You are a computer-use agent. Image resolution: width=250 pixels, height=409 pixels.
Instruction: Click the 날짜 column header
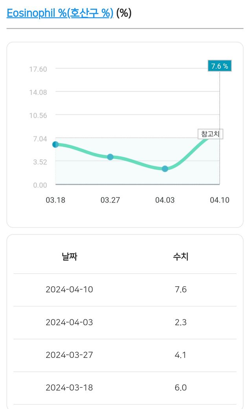pos(69,257)
